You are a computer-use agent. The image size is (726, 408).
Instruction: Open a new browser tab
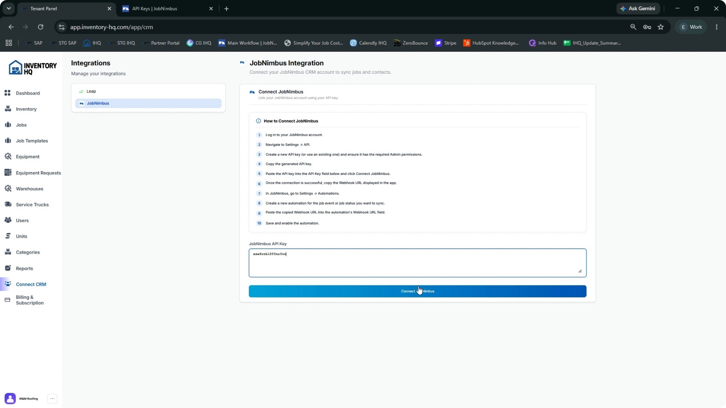227,9
